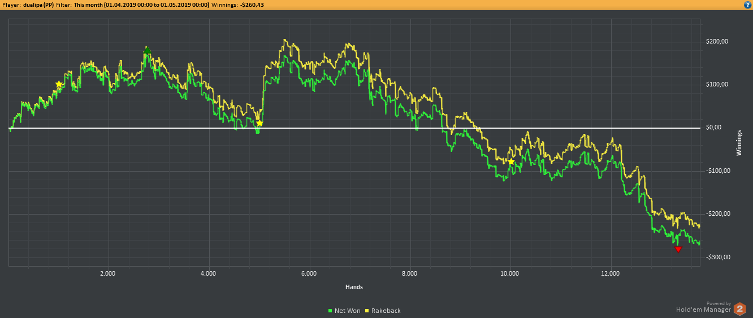Click the Hands x-axis title
The height and width of the screenshot is (318, 753).
[x=354, y=287]
